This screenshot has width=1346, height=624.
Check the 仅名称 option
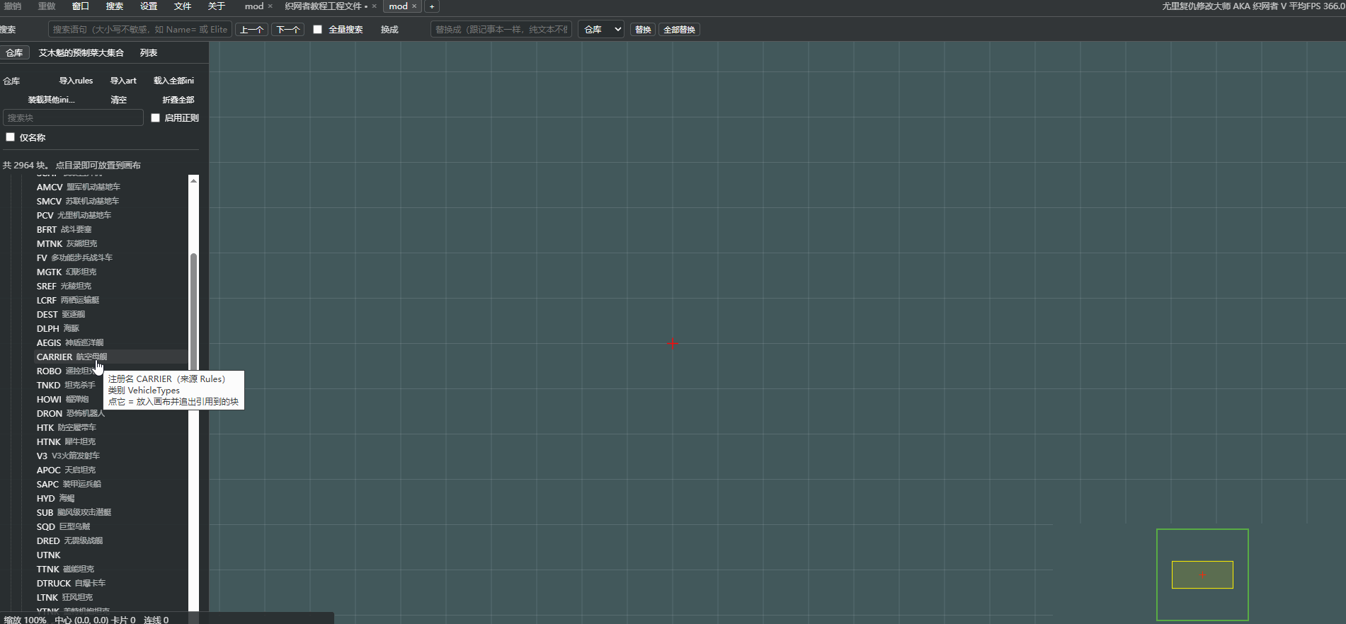click(11, 137)
